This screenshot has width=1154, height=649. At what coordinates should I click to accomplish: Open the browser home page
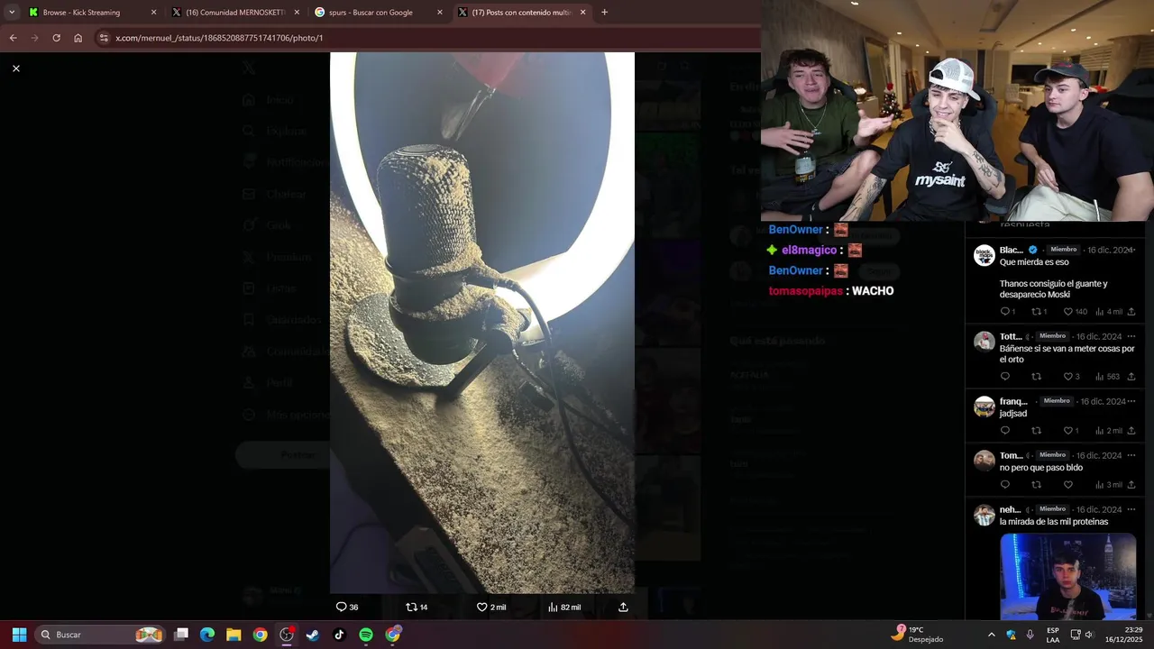pos(78,38)
